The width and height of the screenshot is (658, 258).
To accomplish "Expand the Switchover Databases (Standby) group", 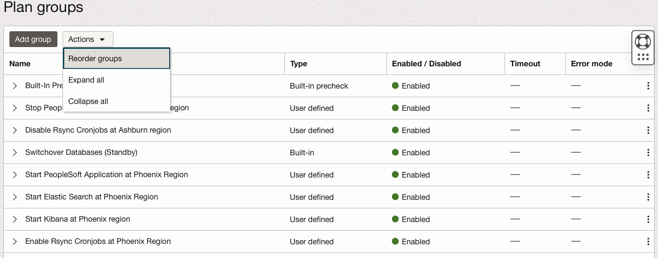I will point(15,153).
